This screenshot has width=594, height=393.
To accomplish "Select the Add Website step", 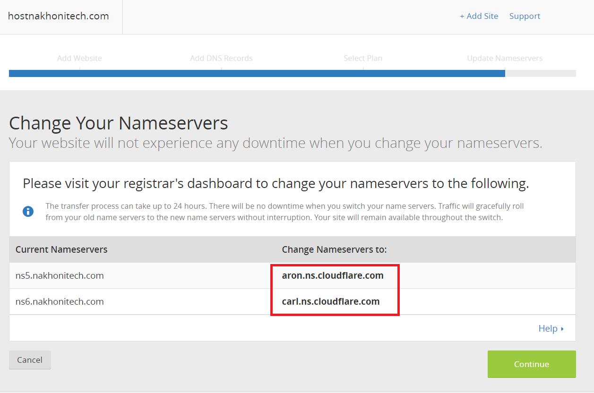I will coord(79,59).
